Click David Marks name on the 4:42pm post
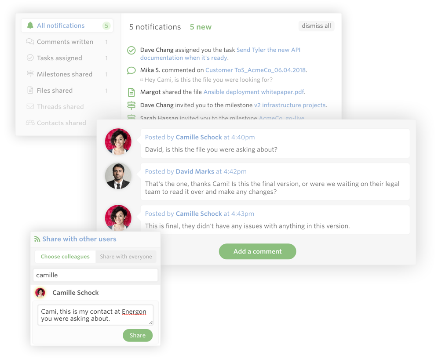The height and width of the screenshot is (359, 438). pyautogui.click(x=195, y=172)
